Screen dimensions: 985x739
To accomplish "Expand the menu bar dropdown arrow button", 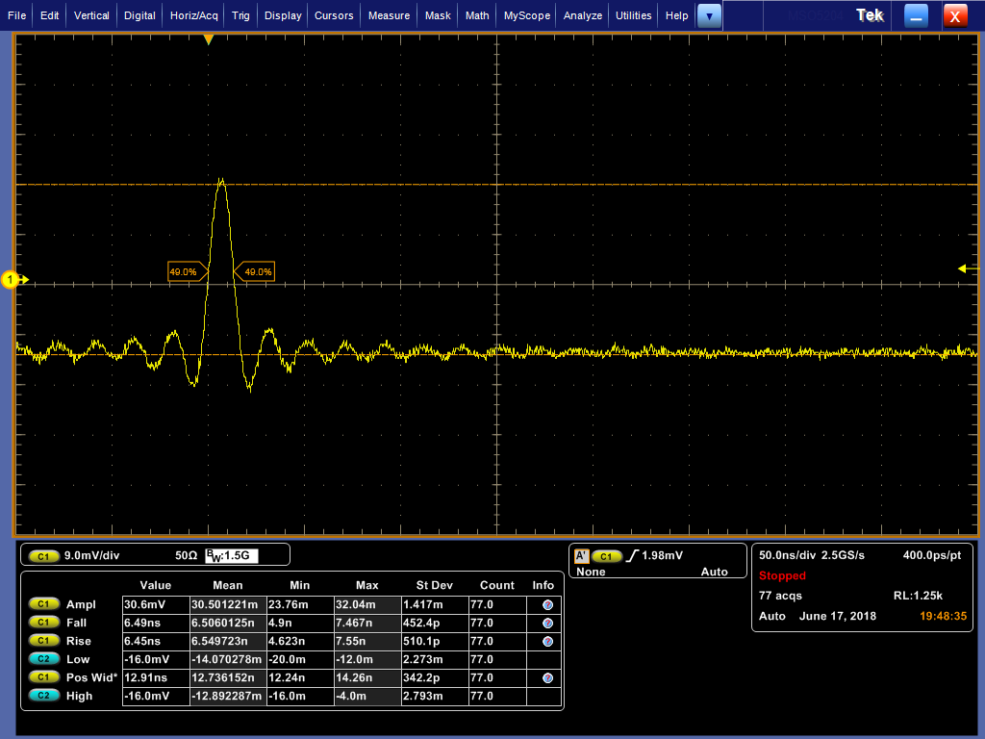I will (x=709, y=15).
